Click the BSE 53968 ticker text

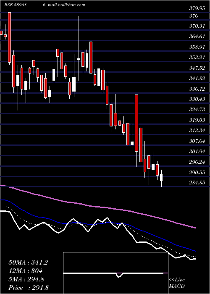(x=15, y=5)
